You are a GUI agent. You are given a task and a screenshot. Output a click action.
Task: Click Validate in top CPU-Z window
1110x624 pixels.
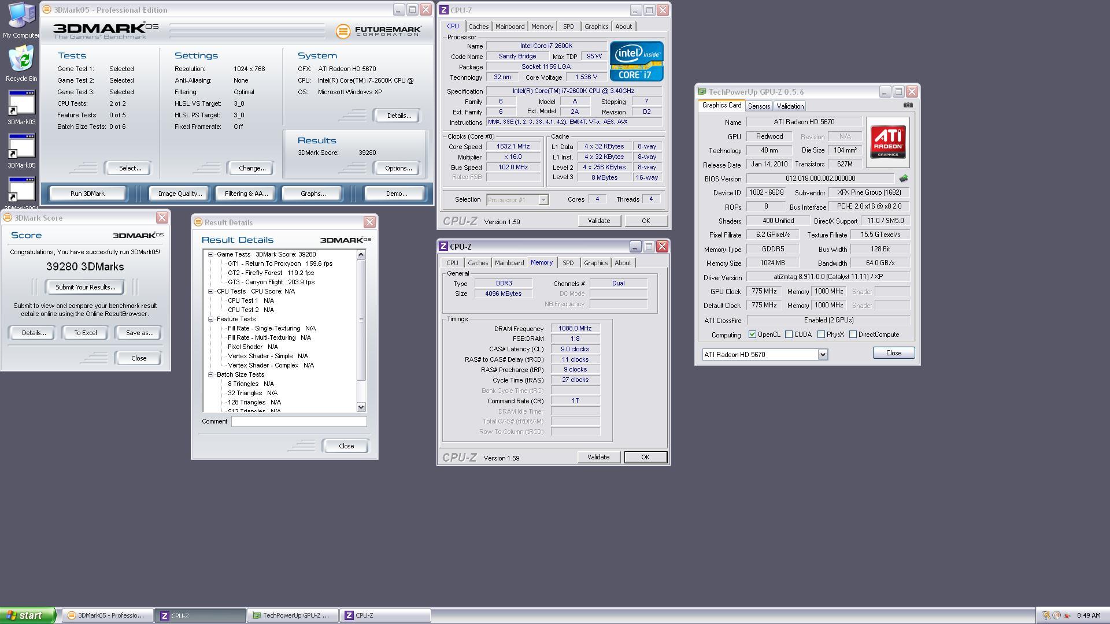tap(599, 221)
